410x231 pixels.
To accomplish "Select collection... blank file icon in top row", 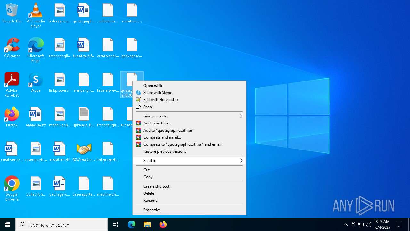I will (108, 13).
